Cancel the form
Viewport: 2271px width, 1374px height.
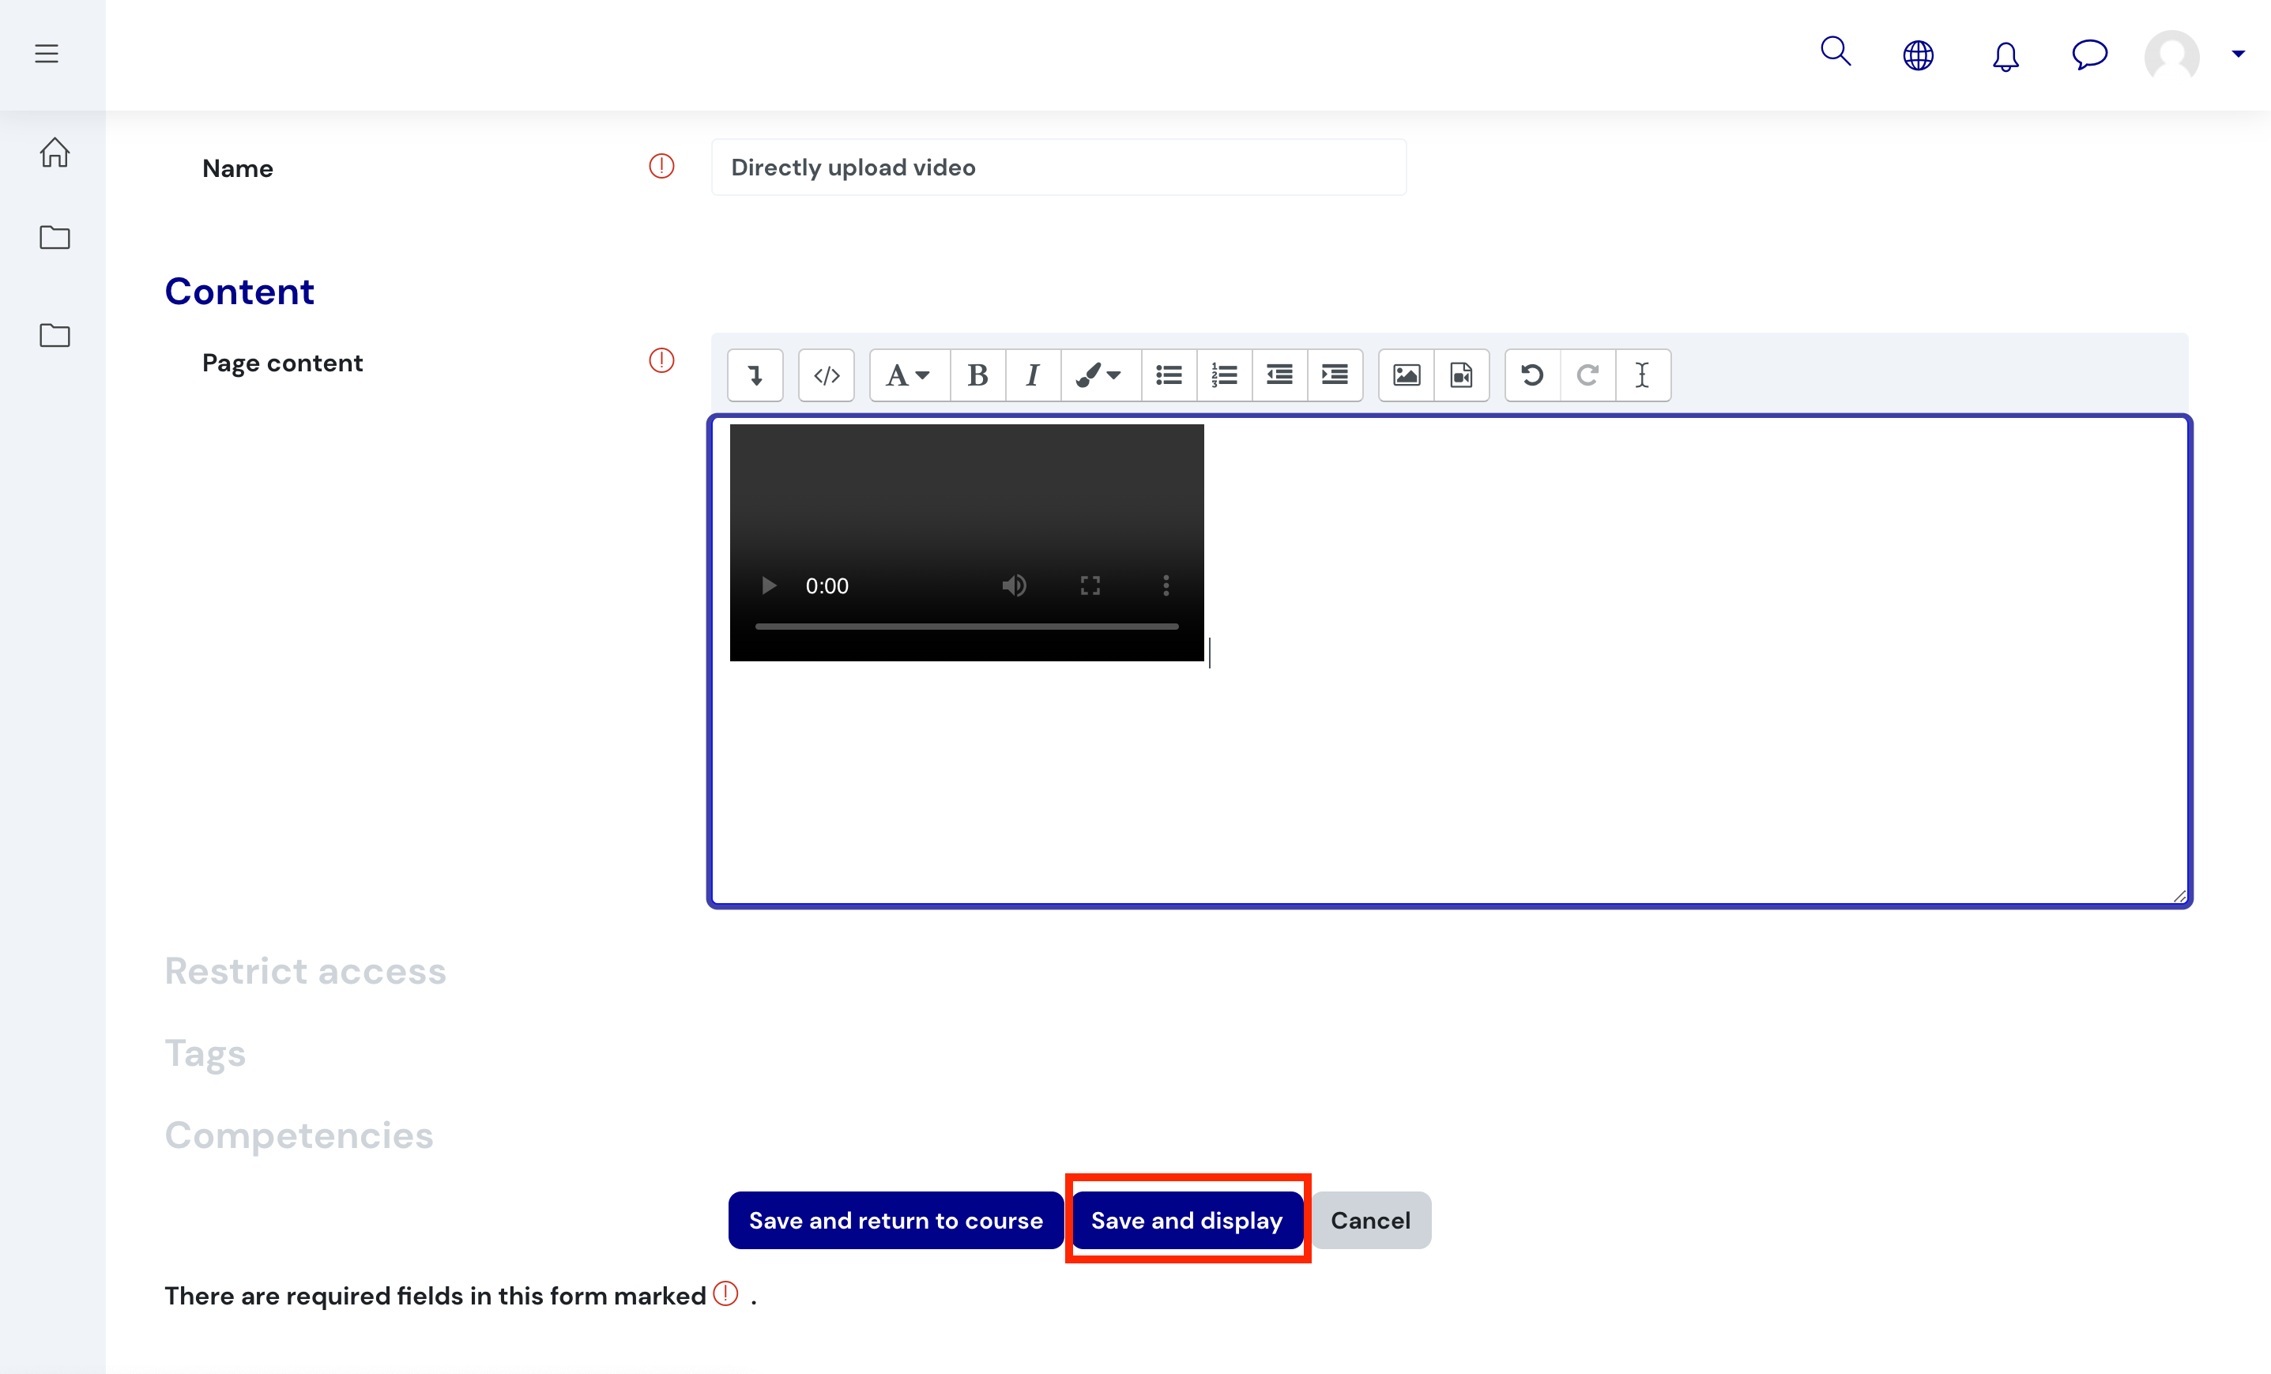coord(1370,1220)
